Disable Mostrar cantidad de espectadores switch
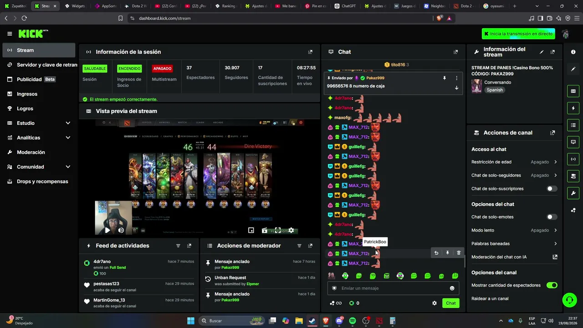Screen dimensions: 583x328 [x=552, y=285]
